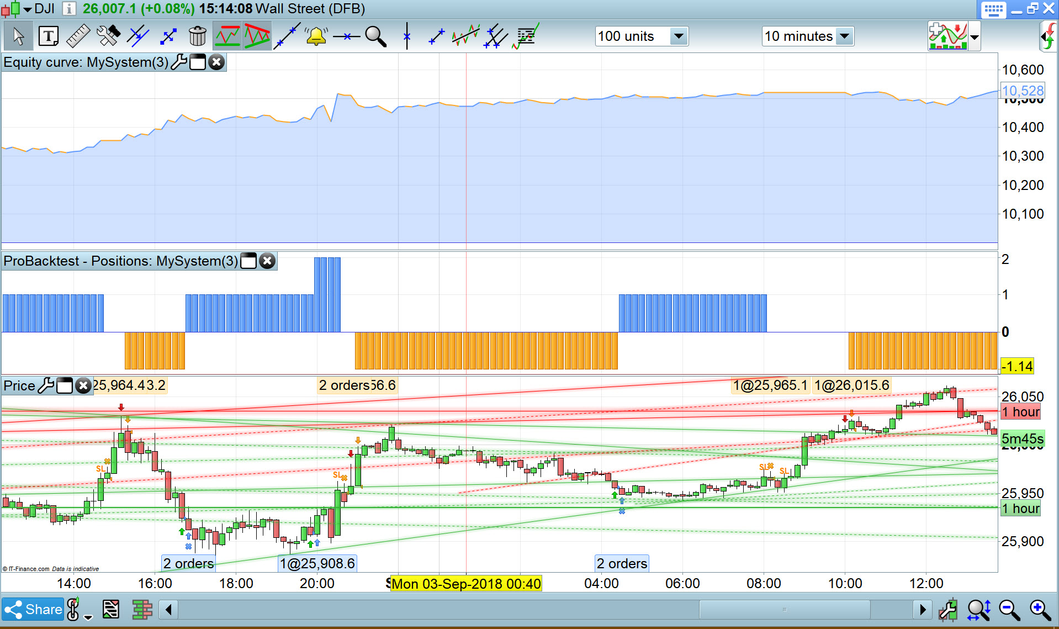Screen dimensions: 1059x629
Task: Open Price panel settings wrench
Action: click(x=46, y=385)
